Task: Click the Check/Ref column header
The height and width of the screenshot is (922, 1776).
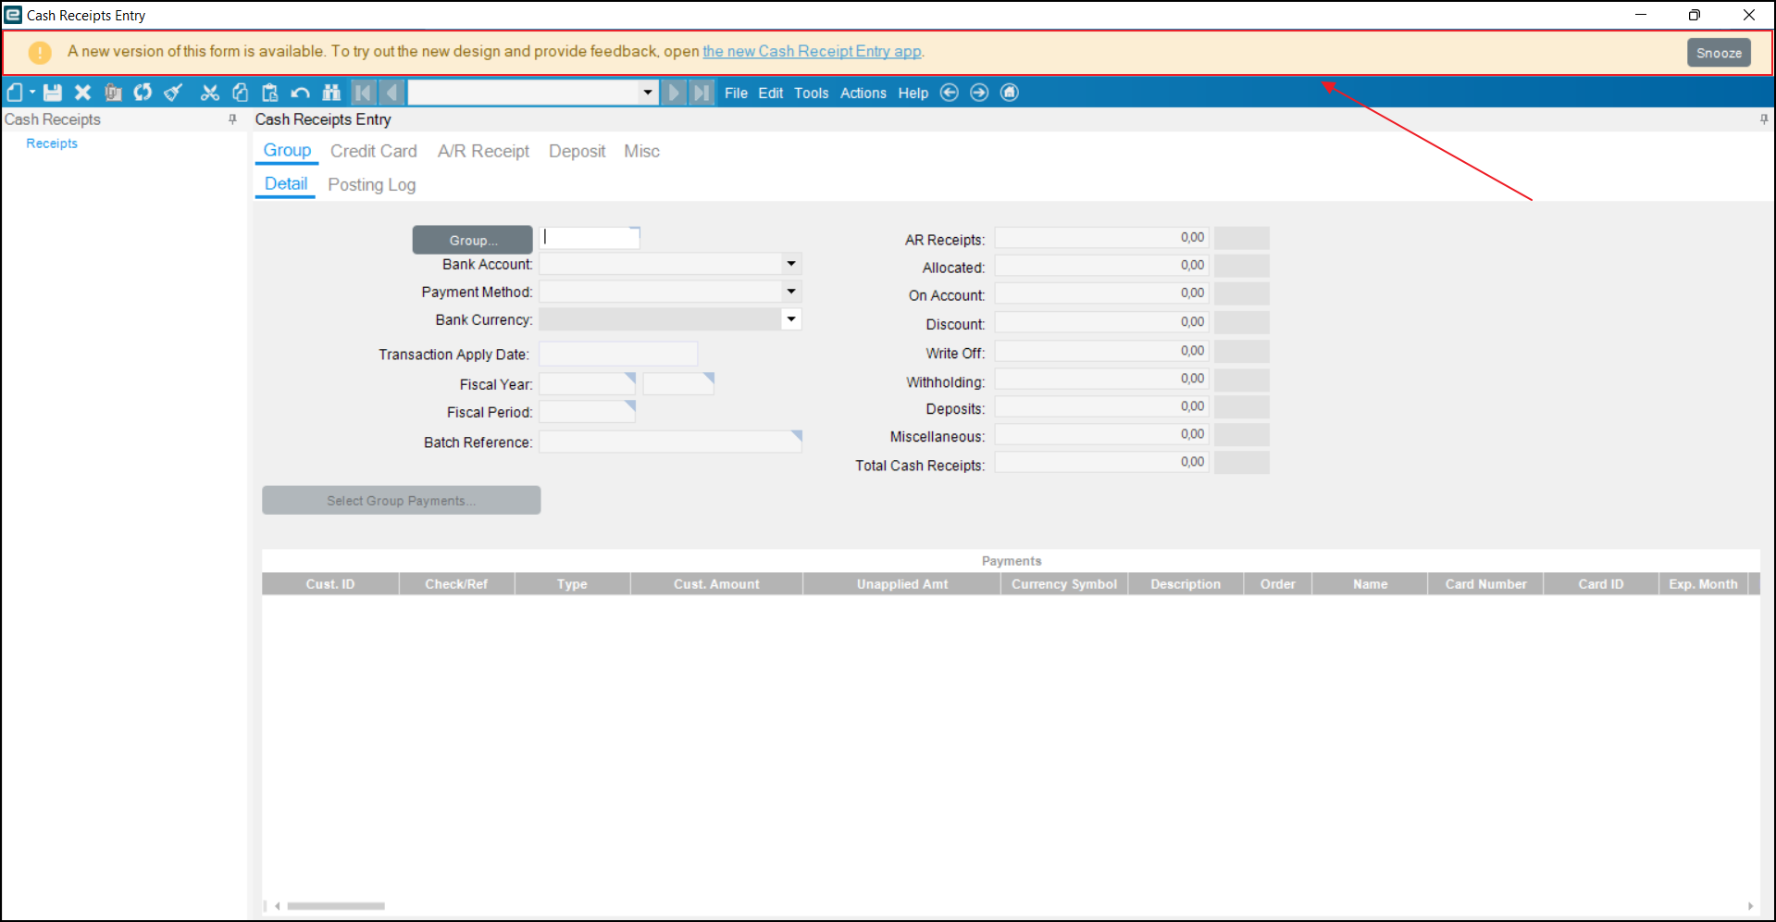Action: click(456, 584)
